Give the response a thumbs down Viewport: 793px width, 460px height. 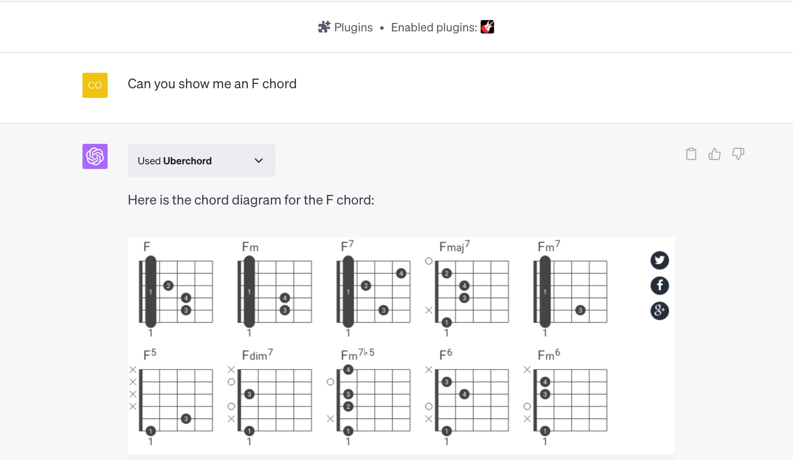(x=738, y=154)
